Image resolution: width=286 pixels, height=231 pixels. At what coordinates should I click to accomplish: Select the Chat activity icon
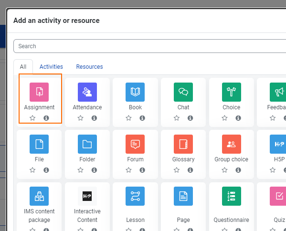pos(183,92)
